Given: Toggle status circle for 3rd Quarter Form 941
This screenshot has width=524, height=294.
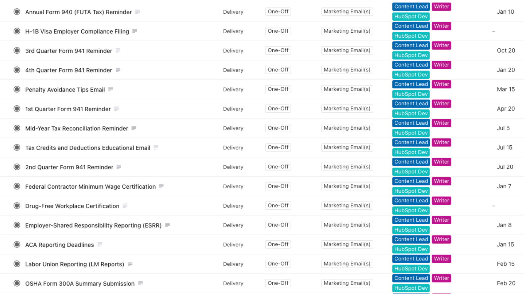Looking at the screenshot, I should click(17, 51).
